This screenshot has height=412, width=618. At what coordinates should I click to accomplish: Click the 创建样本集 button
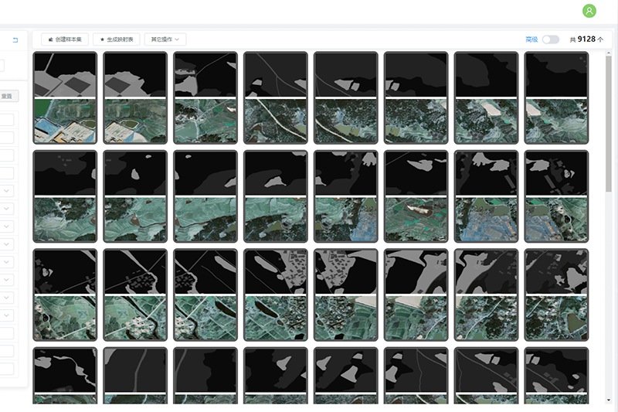(65, 39)
